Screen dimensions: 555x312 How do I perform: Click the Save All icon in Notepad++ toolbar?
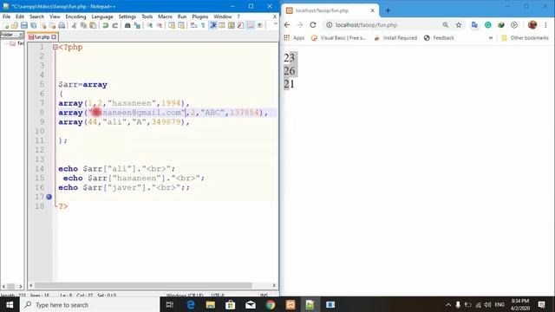33,25
